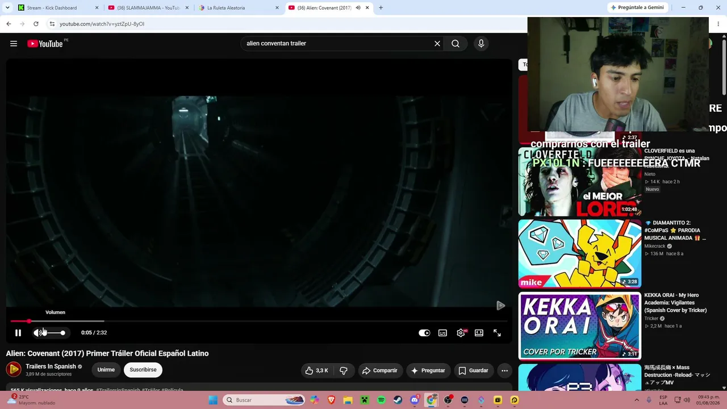Go to YouTube home via the logo
The width and height of the screenshot is (727, 409).
[x=45, y=44]
